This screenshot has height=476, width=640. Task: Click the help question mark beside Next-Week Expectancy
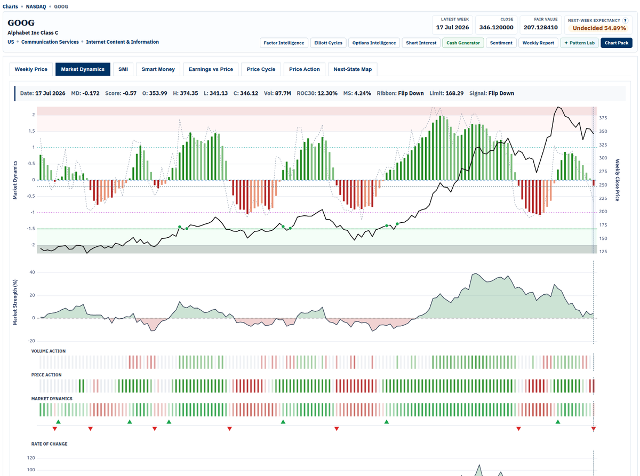[x=625, y=20]
